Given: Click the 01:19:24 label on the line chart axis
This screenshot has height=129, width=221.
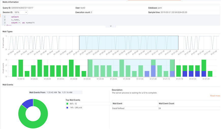Looking at the screenshot, I should (x=11, y=53).
